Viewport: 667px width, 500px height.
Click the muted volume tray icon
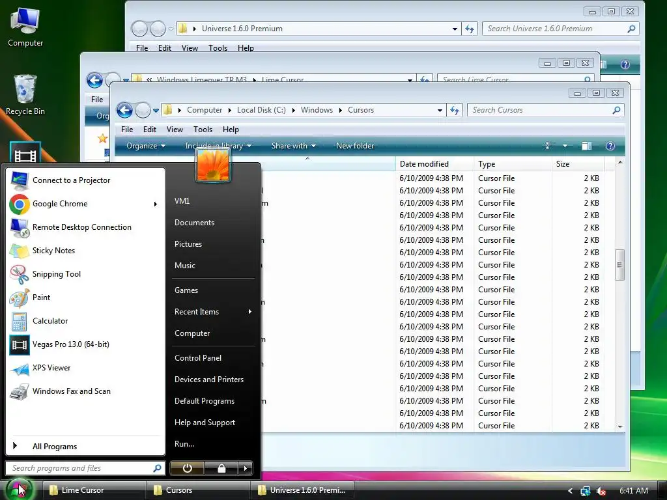click(601, 491)
